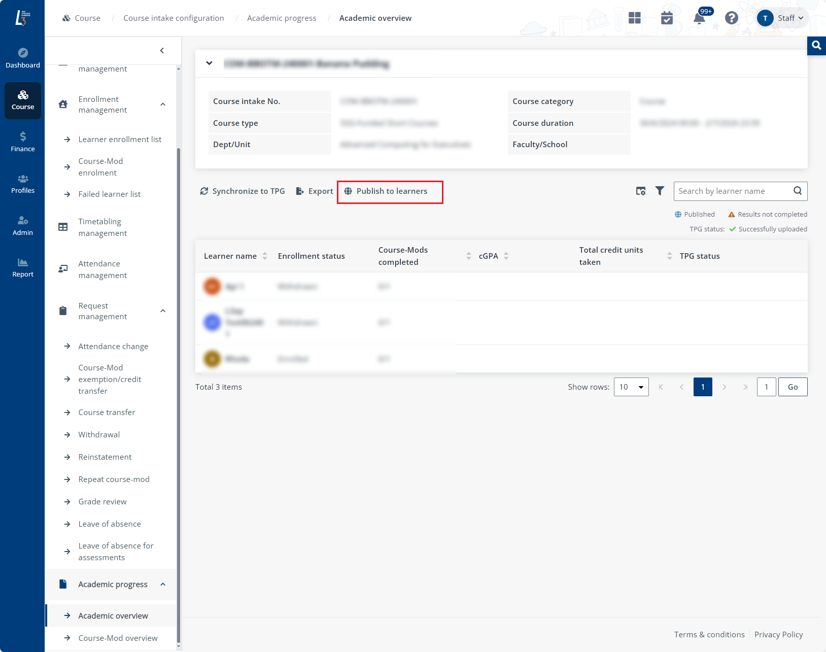Open the apps grid icon

(635, 18)
